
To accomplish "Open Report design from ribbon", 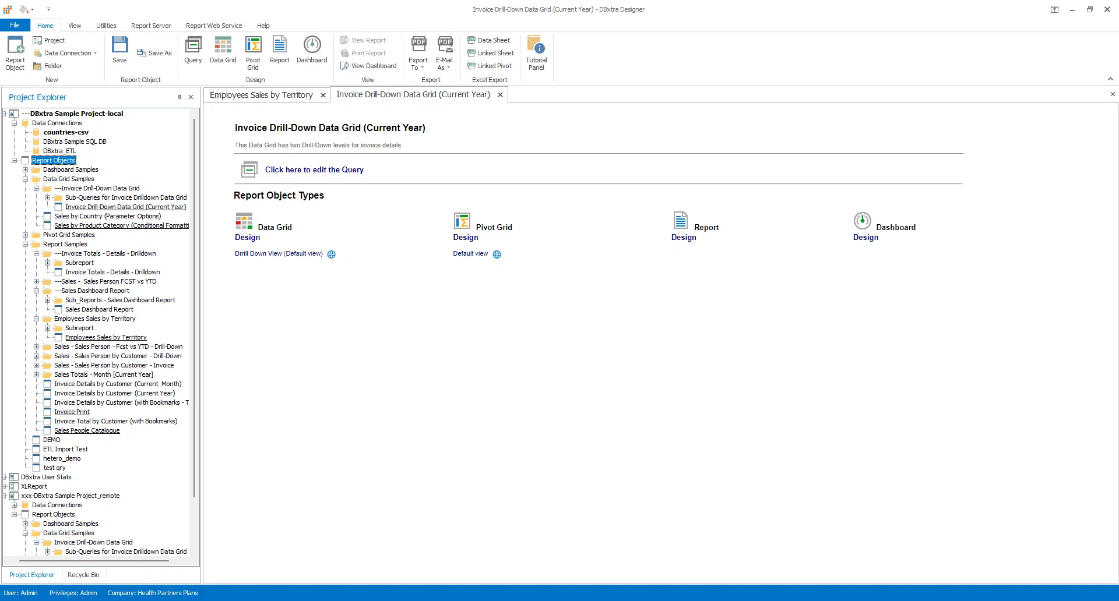I will tap(280, 50).
